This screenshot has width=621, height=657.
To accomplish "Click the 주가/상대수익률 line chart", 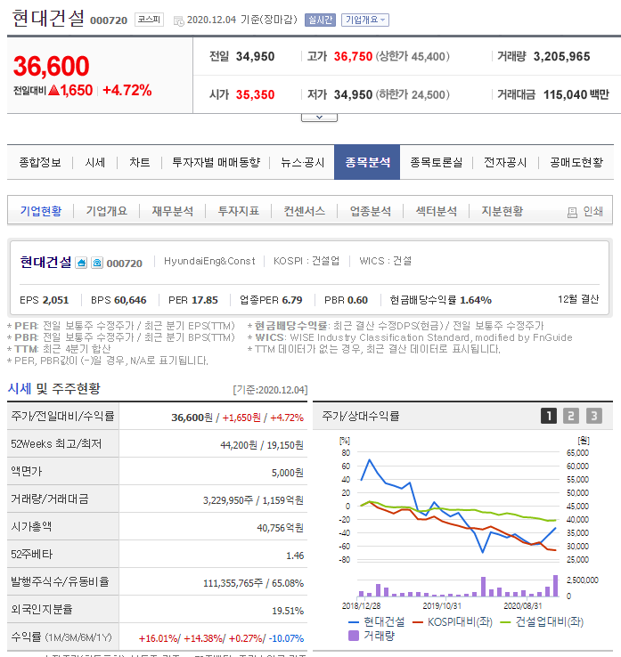I will click(x=458, y=507).
